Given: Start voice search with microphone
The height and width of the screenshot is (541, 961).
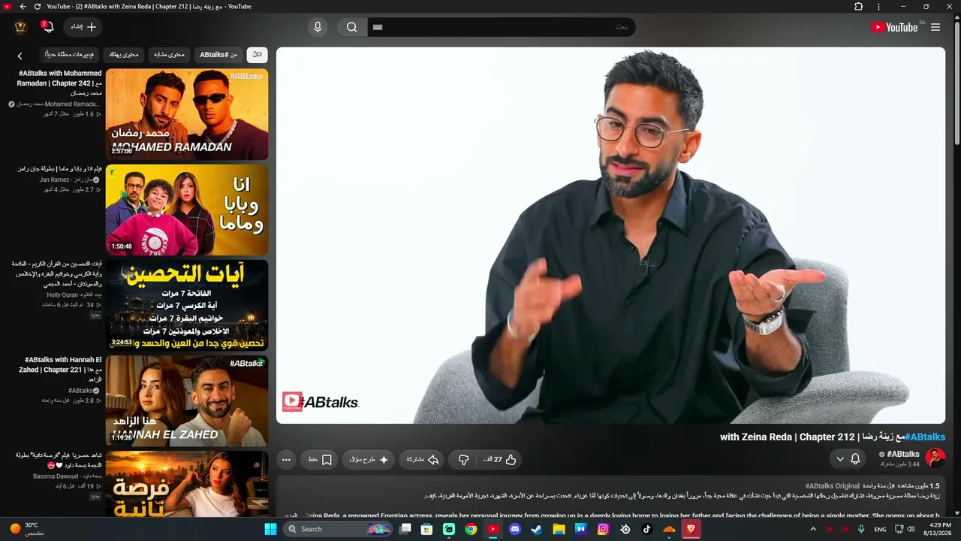Looking at the screenshot, I should pyautogui.click(x=318, y=27).
